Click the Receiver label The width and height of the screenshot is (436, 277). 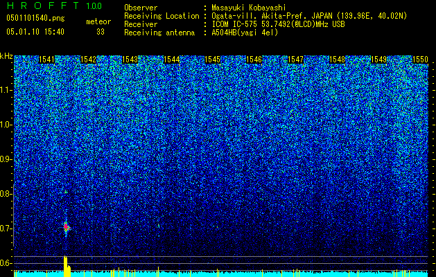click(x=141, y=24)
